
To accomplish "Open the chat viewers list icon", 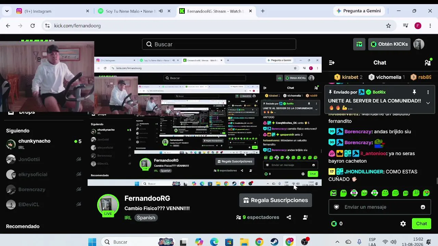I will tap(428, 62).
